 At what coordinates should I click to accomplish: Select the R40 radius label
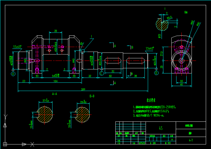[x=198, y=24]
